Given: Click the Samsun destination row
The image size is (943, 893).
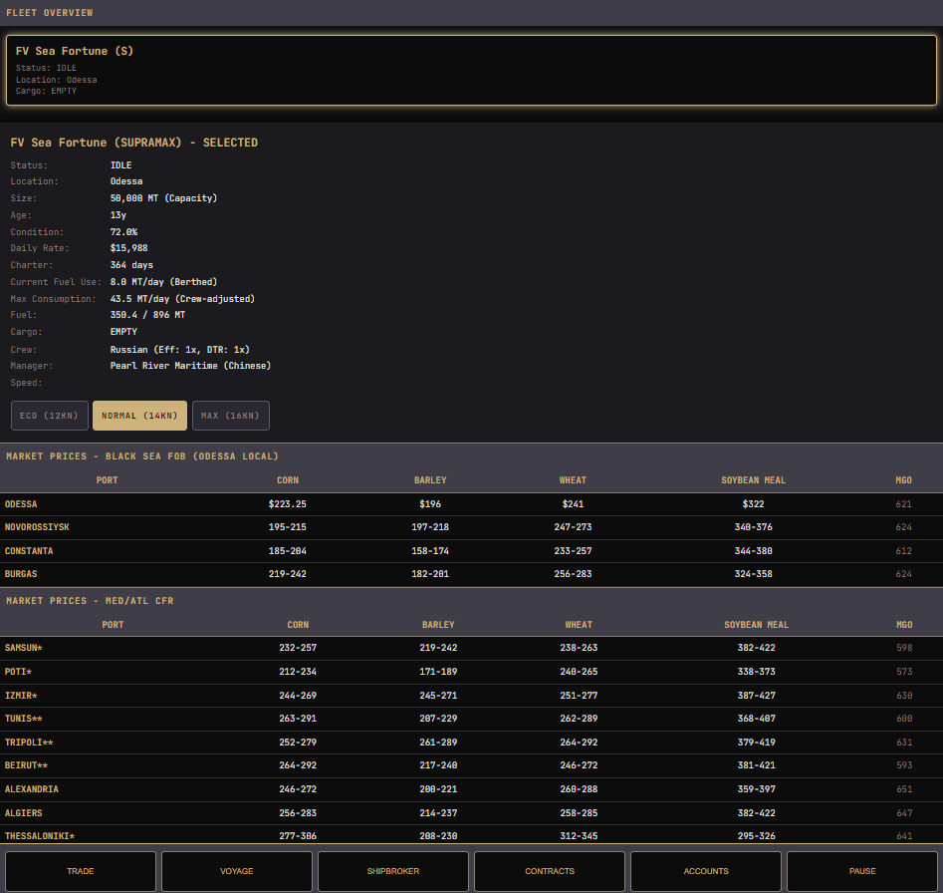Looking at the screenshot, I should click(472, 648).
